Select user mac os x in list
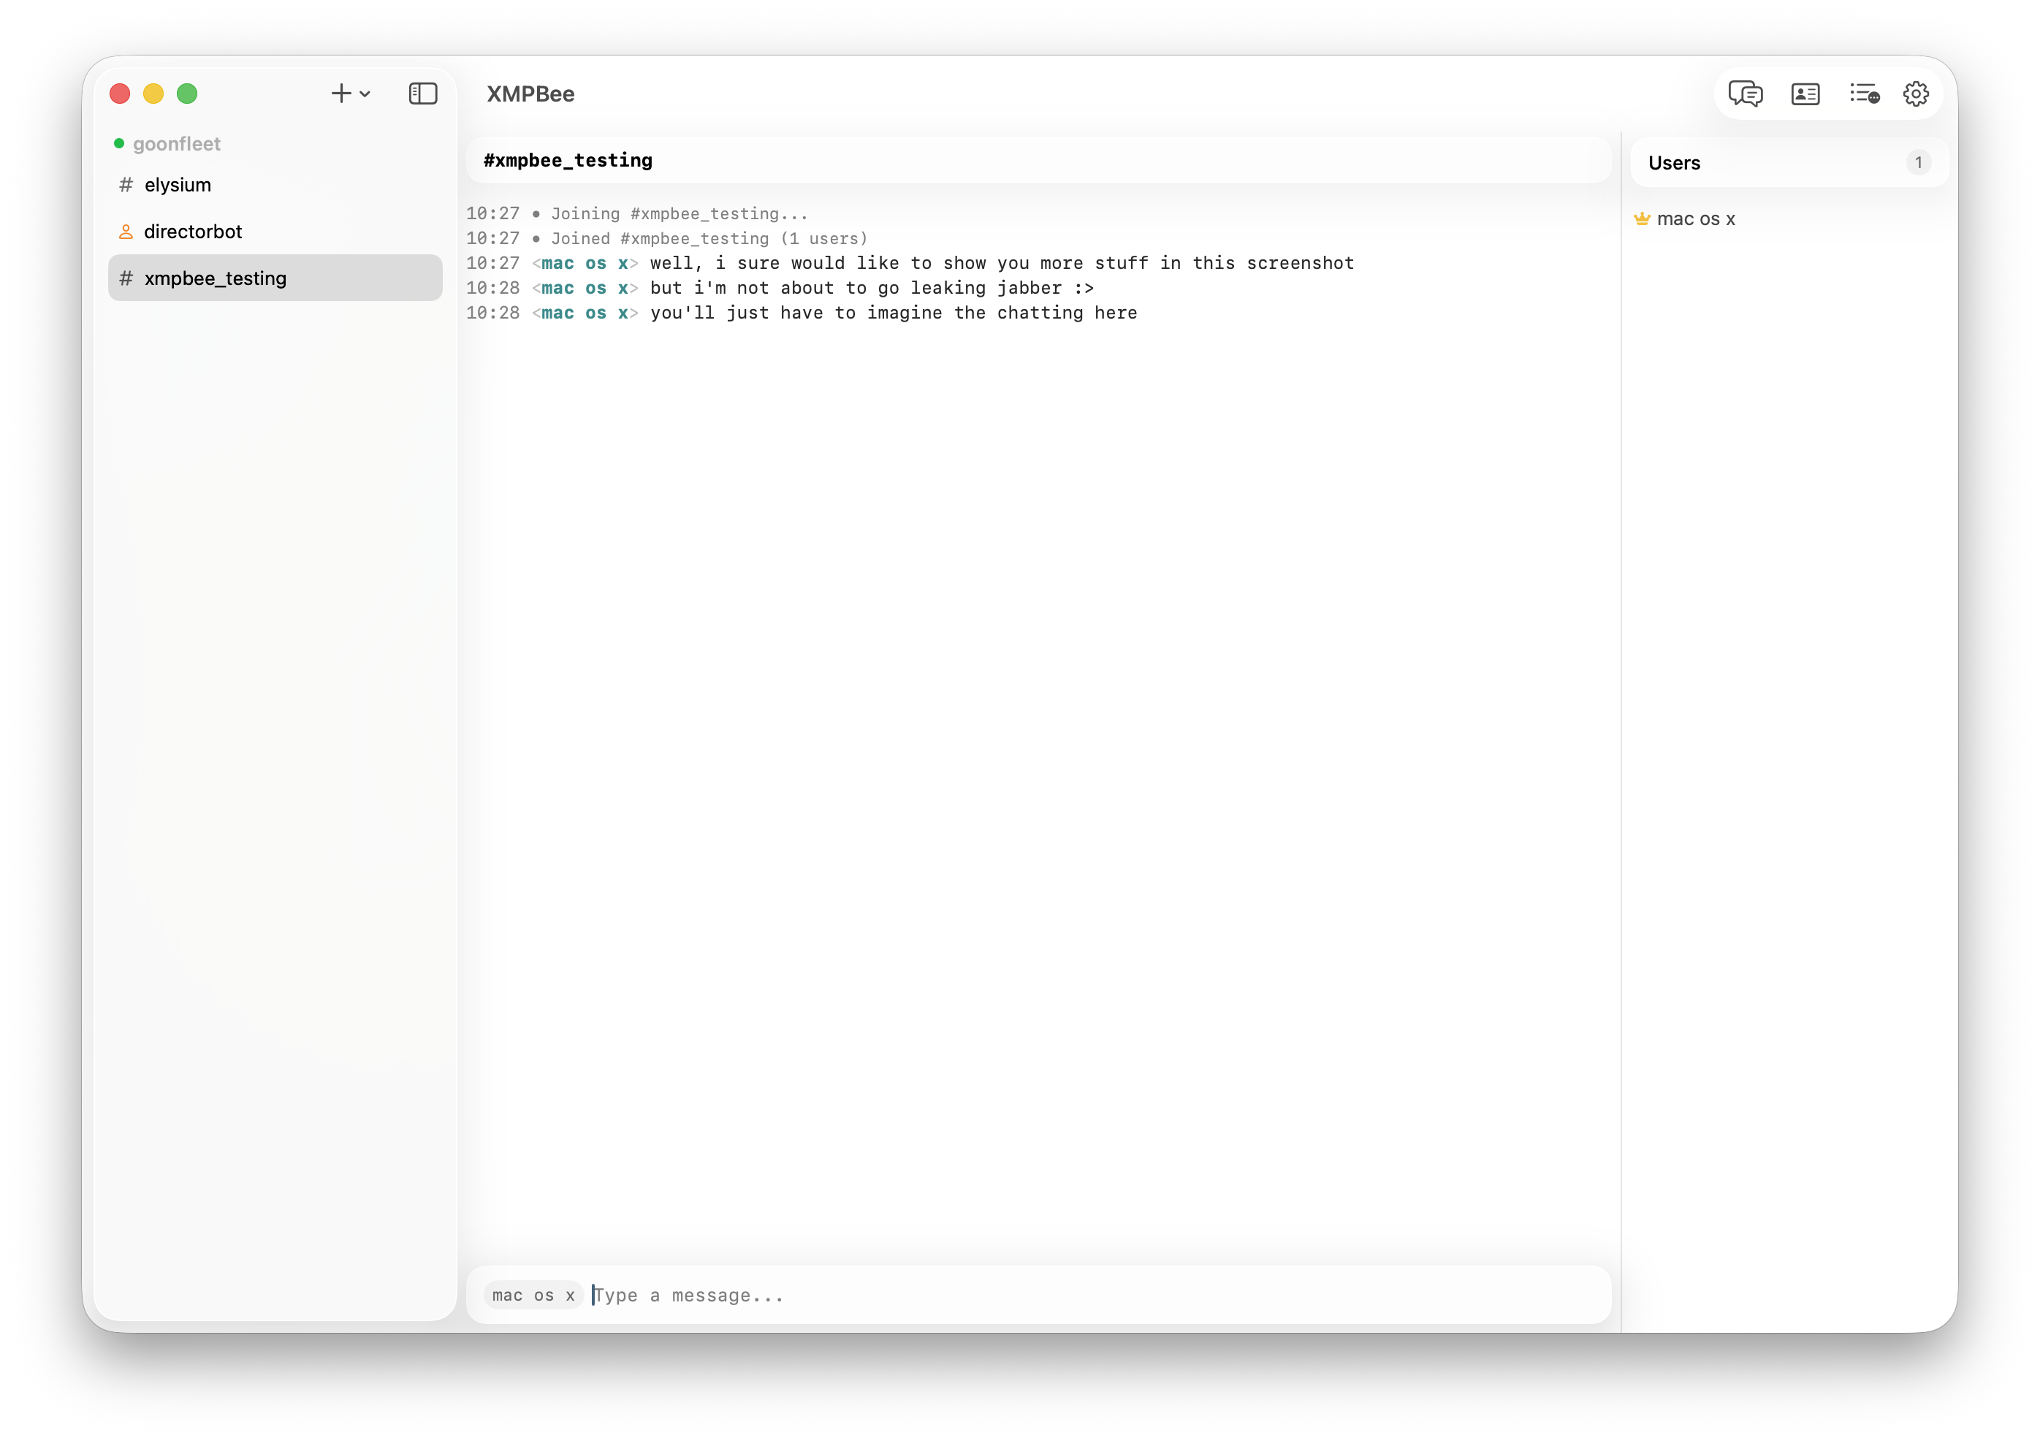The width and height of the screenshot is (2040, 1441). pyautogui.click(x=1695, y=218)
